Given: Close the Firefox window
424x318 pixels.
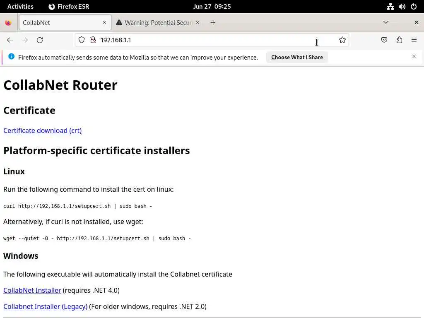Looking at the screenshot, I should pos(417,22).
